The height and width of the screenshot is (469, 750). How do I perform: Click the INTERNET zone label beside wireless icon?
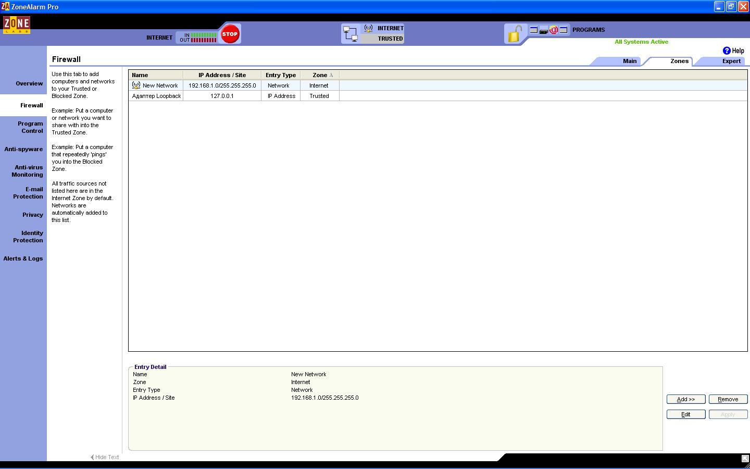(390, 28)
